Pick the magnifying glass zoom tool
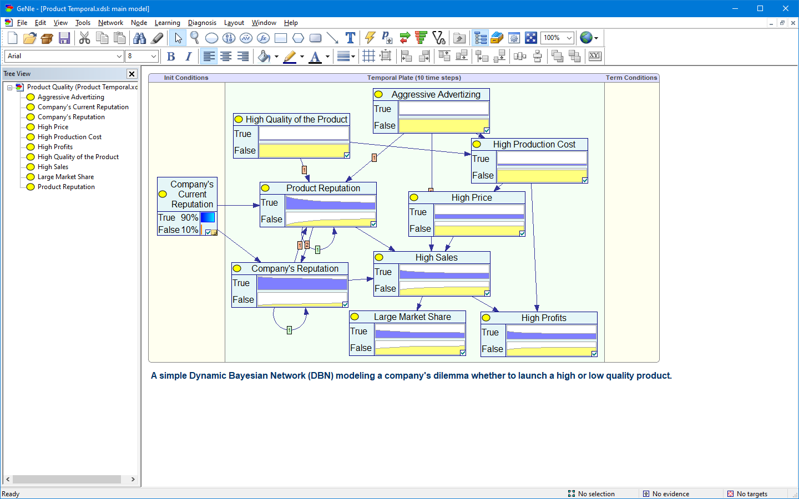This screenshot has width=799, height=499. click(194, 38)
